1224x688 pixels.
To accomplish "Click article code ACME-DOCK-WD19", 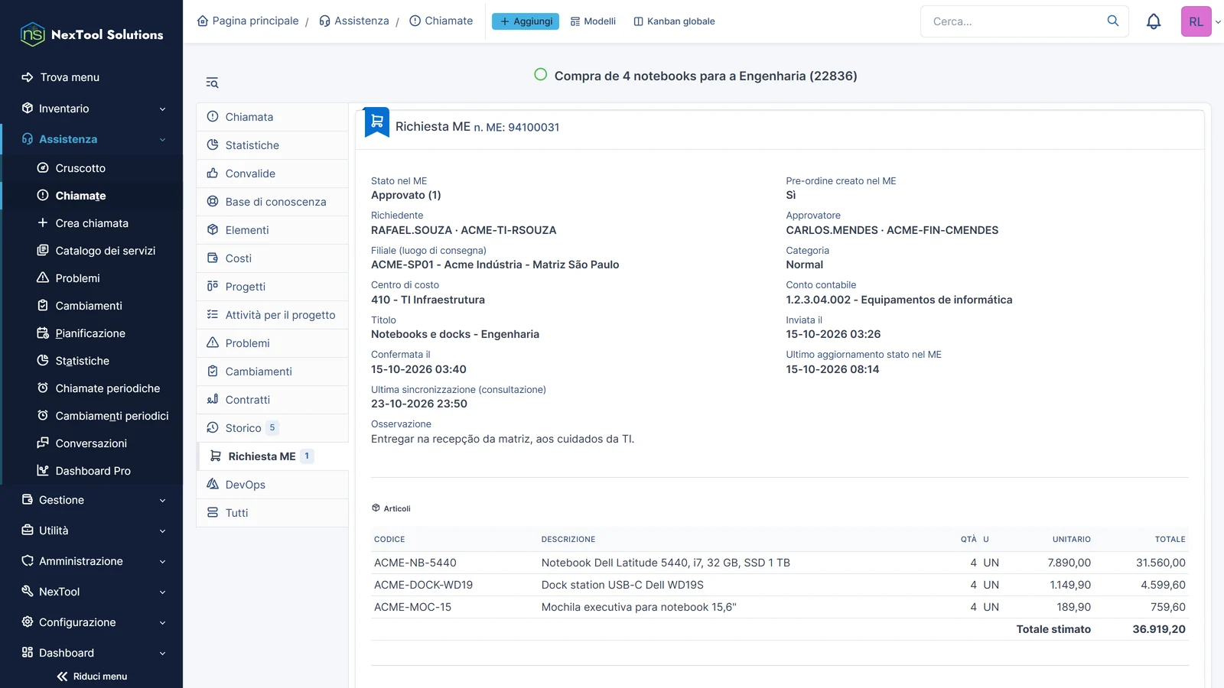I will 423,585.
